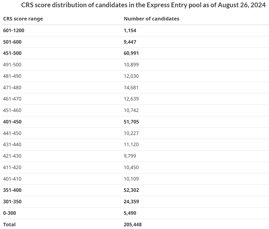Click the bold 451-500 range row
The image size is (269, 229).
tap(12, 53)
